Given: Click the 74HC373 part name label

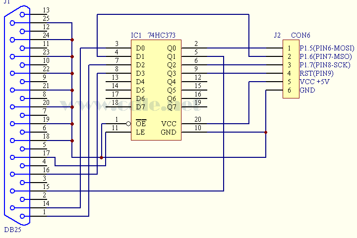Looking at the screenshot, I should tap(161, 36).
